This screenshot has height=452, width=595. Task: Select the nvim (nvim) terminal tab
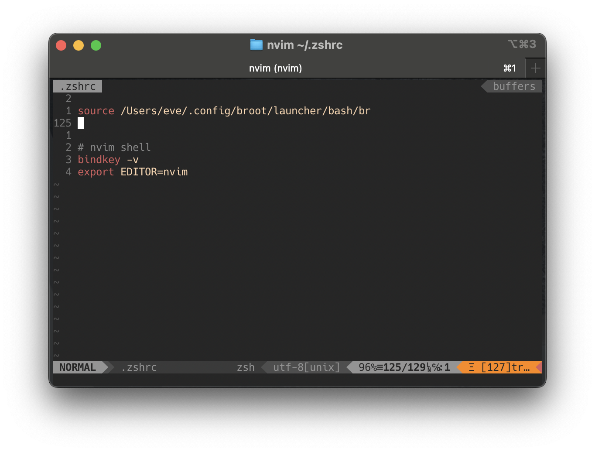(x=275, y=68)
